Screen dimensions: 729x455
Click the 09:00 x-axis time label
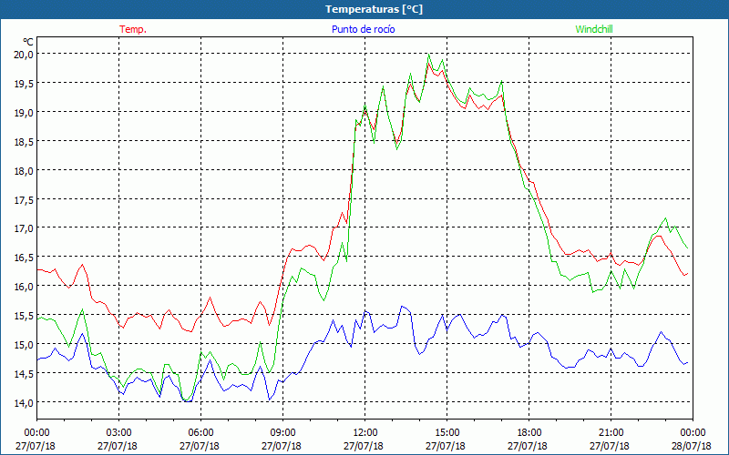click(282, 433)
